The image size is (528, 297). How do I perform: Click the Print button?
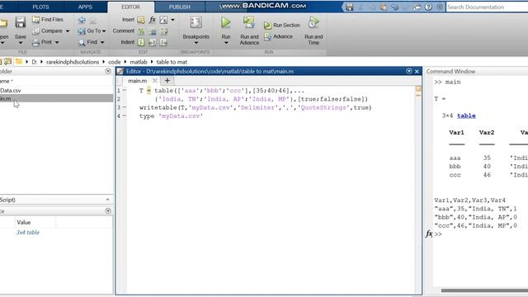pos(42,42)
